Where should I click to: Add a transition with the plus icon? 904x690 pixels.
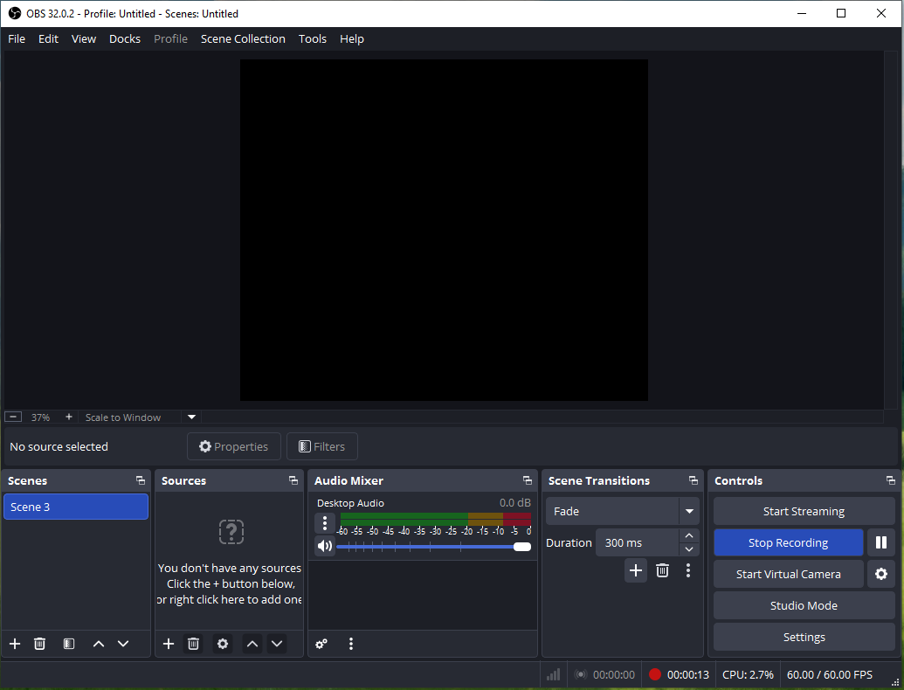(x=636, y=570)
